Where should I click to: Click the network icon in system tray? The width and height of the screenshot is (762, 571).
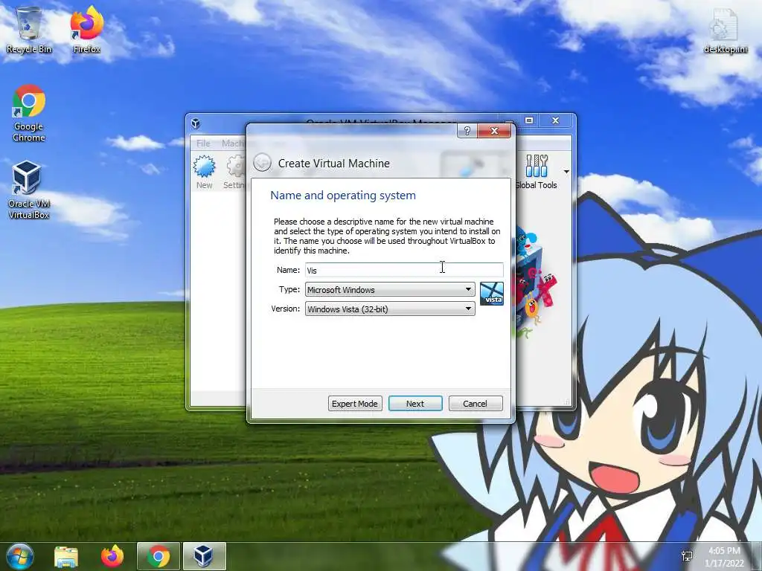(687, 556)
